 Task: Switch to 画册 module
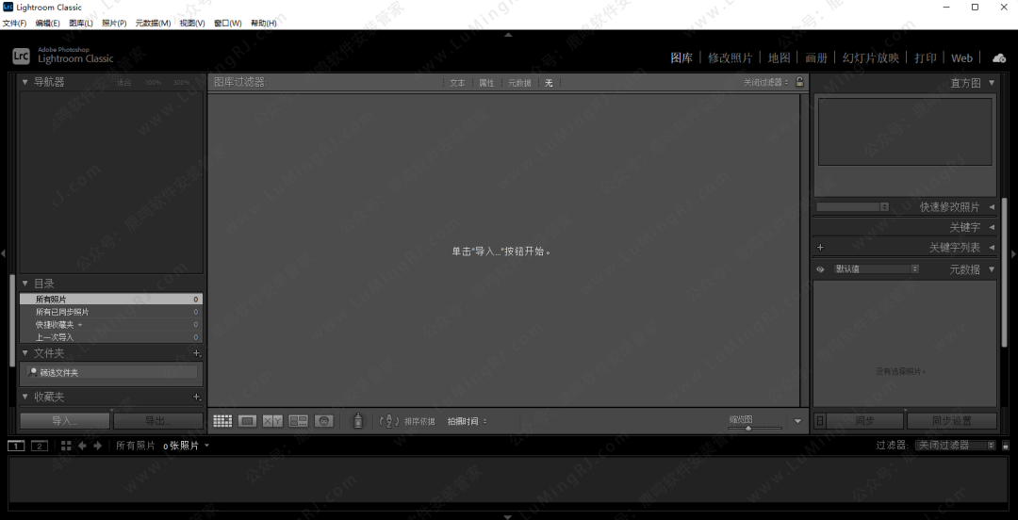tap(816, 57)
